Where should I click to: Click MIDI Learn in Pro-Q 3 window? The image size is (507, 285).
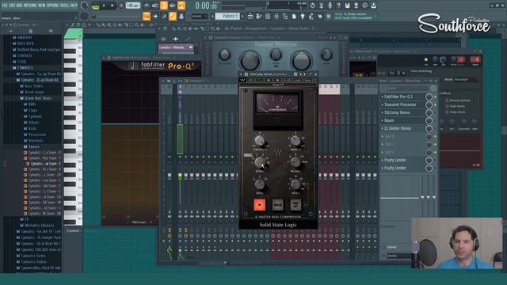(139, 222)
